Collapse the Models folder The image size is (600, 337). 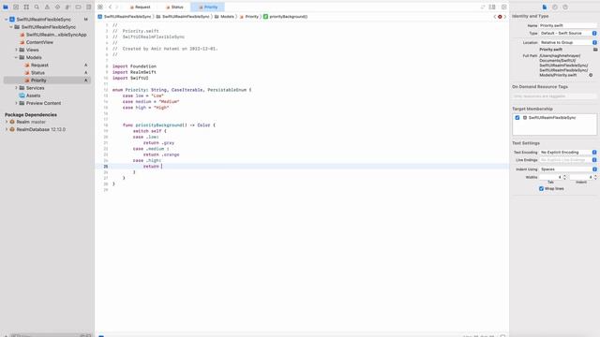[x=16, y=57]
